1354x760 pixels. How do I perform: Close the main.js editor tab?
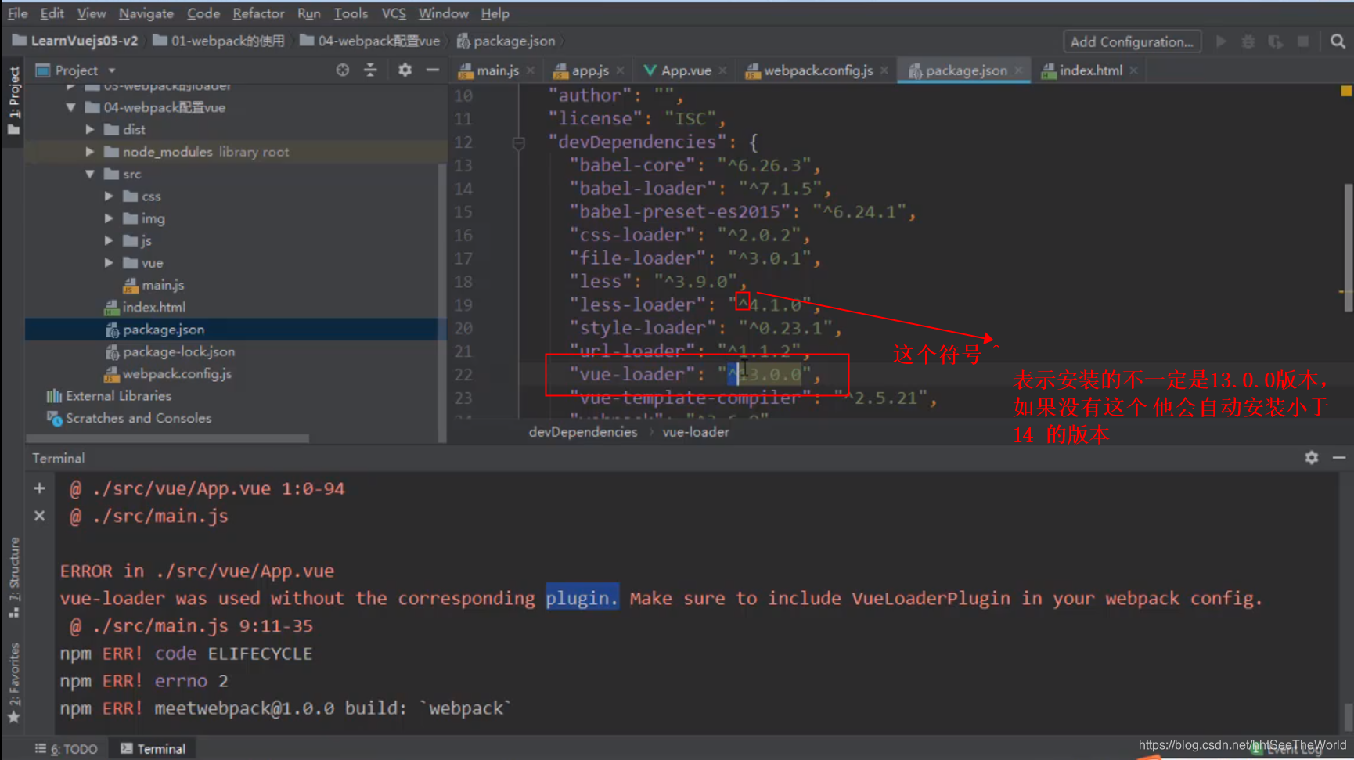pos(531,70)
